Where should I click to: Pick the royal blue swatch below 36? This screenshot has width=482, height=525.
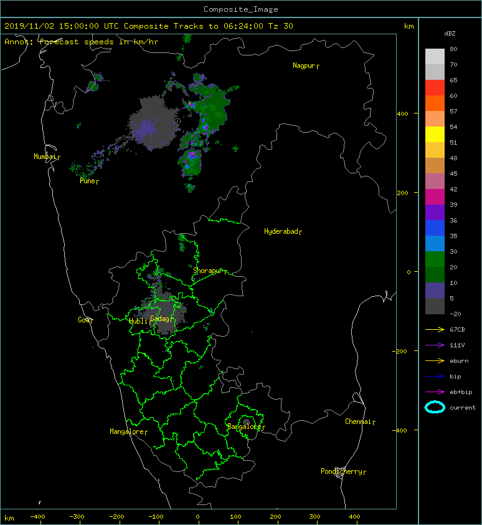[x=435, y=228]
